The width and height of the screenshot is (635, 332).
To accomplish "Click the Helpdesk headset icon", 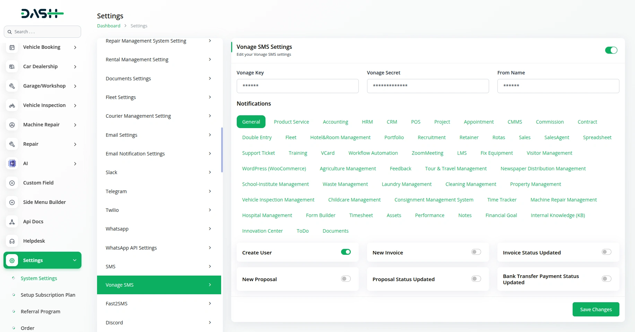I will [12, 241].
